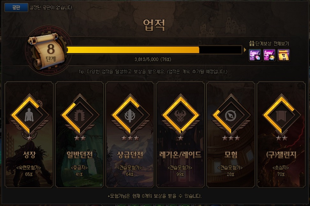Click the 상급던전 sword emblem
This screenshot has height=206, width=310.
tap(130, 115)
